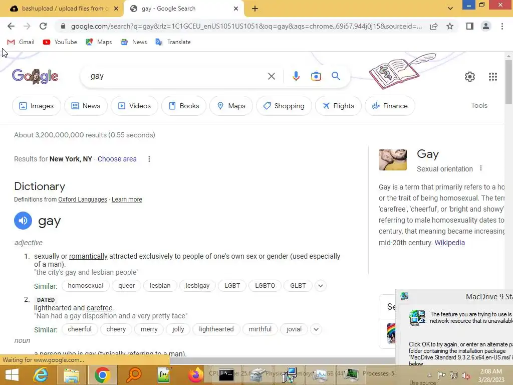Open the Chrome profile avatar
This screenshot has width=513, height=385.
click(486, 26)
